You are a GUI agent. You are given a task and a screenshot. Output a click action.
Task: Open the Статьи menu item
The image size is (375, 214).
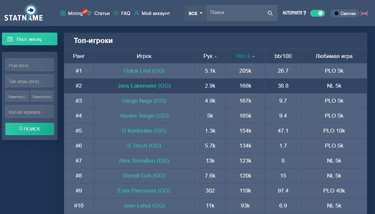pyautogui.click(x=102, y=13)
